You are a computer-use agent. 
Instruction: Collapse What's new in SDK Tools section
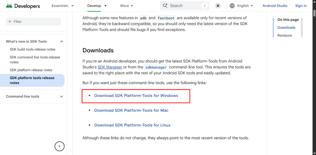click(x=61, y=42)
